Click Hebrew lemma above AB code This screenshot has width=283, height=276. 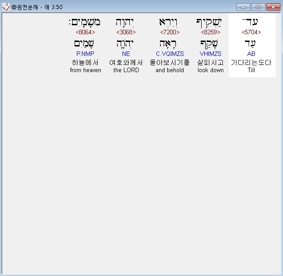(x=250, y=44)
